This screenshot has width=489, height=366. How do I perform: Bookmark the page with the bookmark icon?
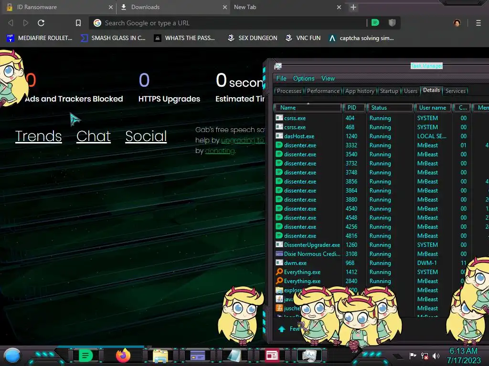78,23
